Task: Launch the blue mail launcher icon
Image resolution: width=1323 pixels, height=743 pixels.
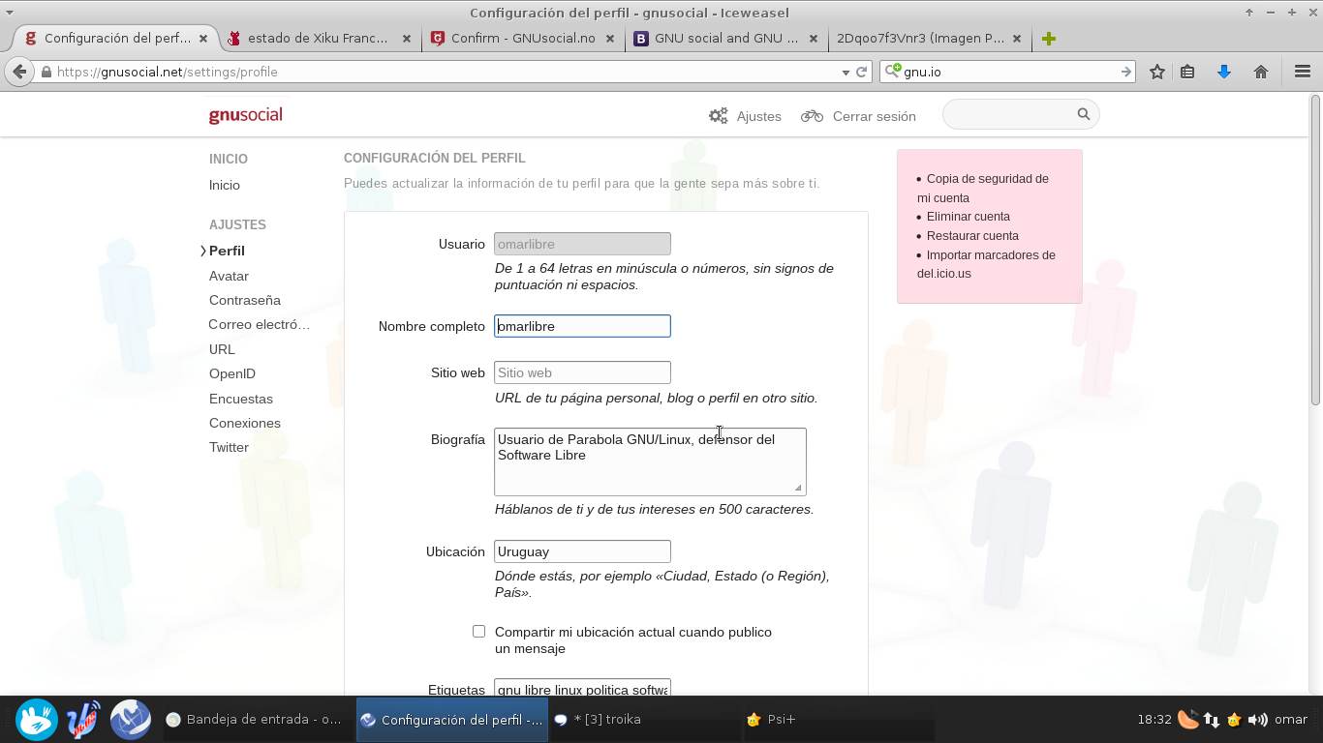Action: point(130,720)
